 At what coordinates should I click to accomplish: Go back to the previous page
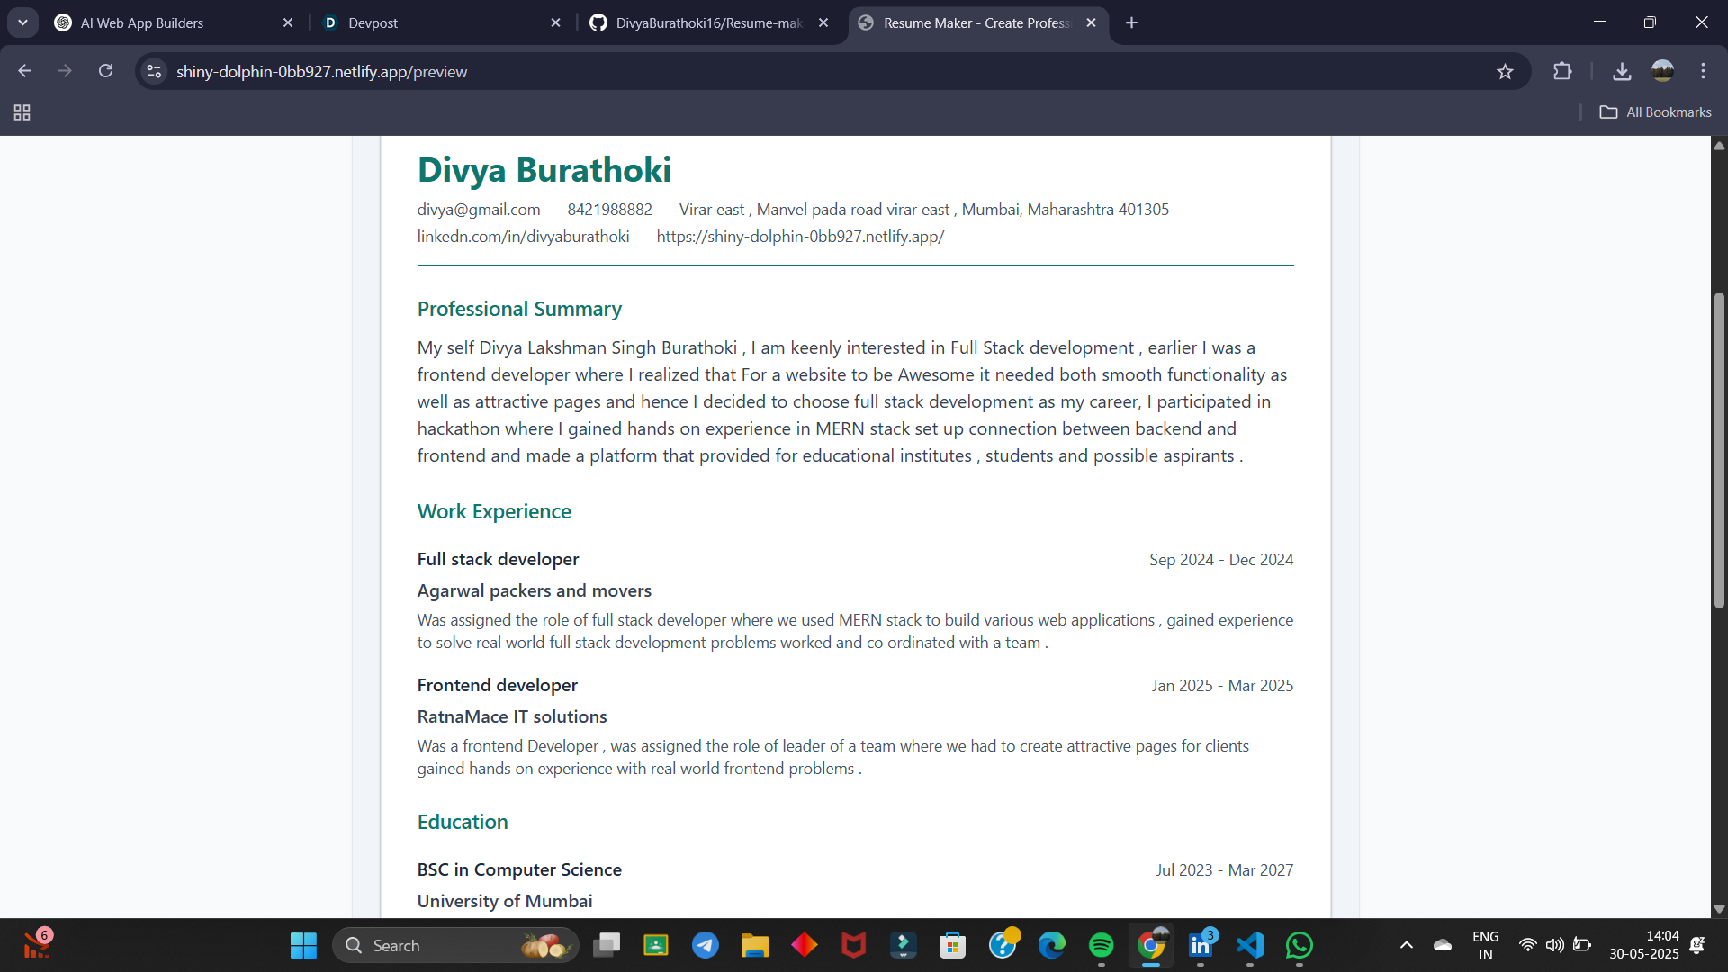click(x=25, y=72)
